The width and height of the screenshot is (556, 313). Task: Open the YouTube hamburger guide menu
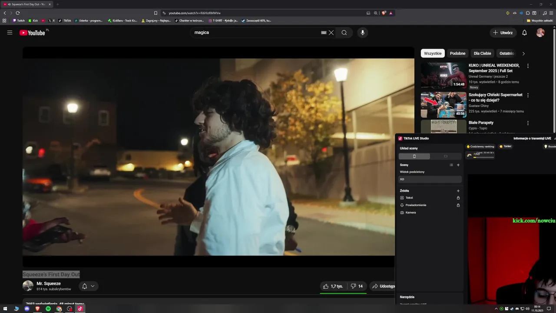point(10,33)
